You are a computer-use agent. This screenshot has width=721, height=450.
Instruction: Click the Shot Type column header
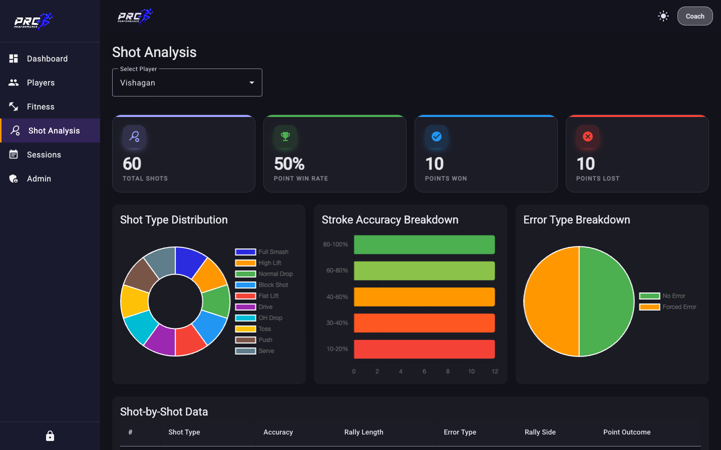pyautogui.click(x=184, y=432)
